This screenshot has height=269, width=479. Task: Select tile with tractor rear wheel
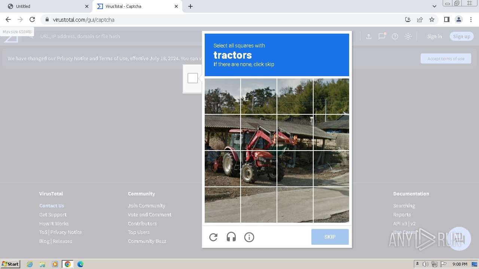click(222, 168)
